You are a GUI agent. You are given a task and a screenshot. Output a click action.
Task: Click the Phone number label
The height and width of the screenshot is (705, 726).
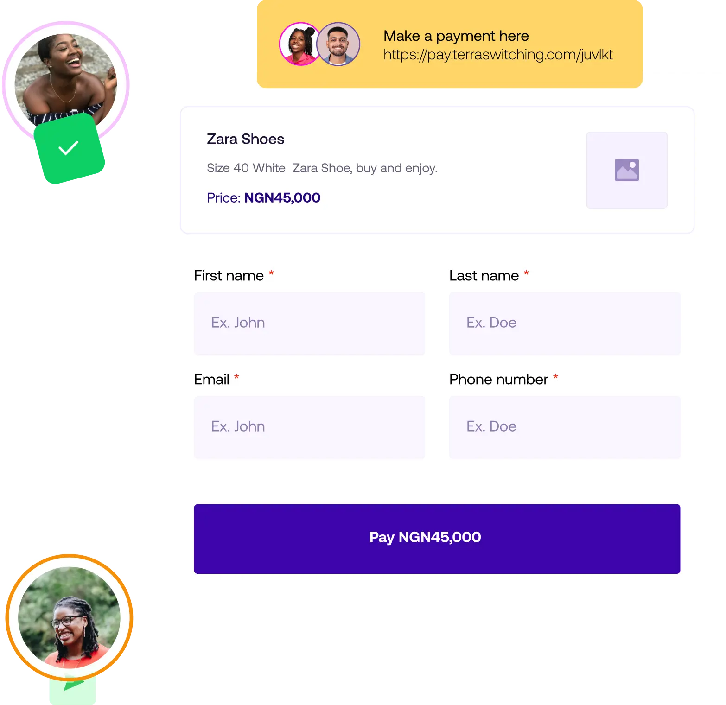(x=499, y=380)
